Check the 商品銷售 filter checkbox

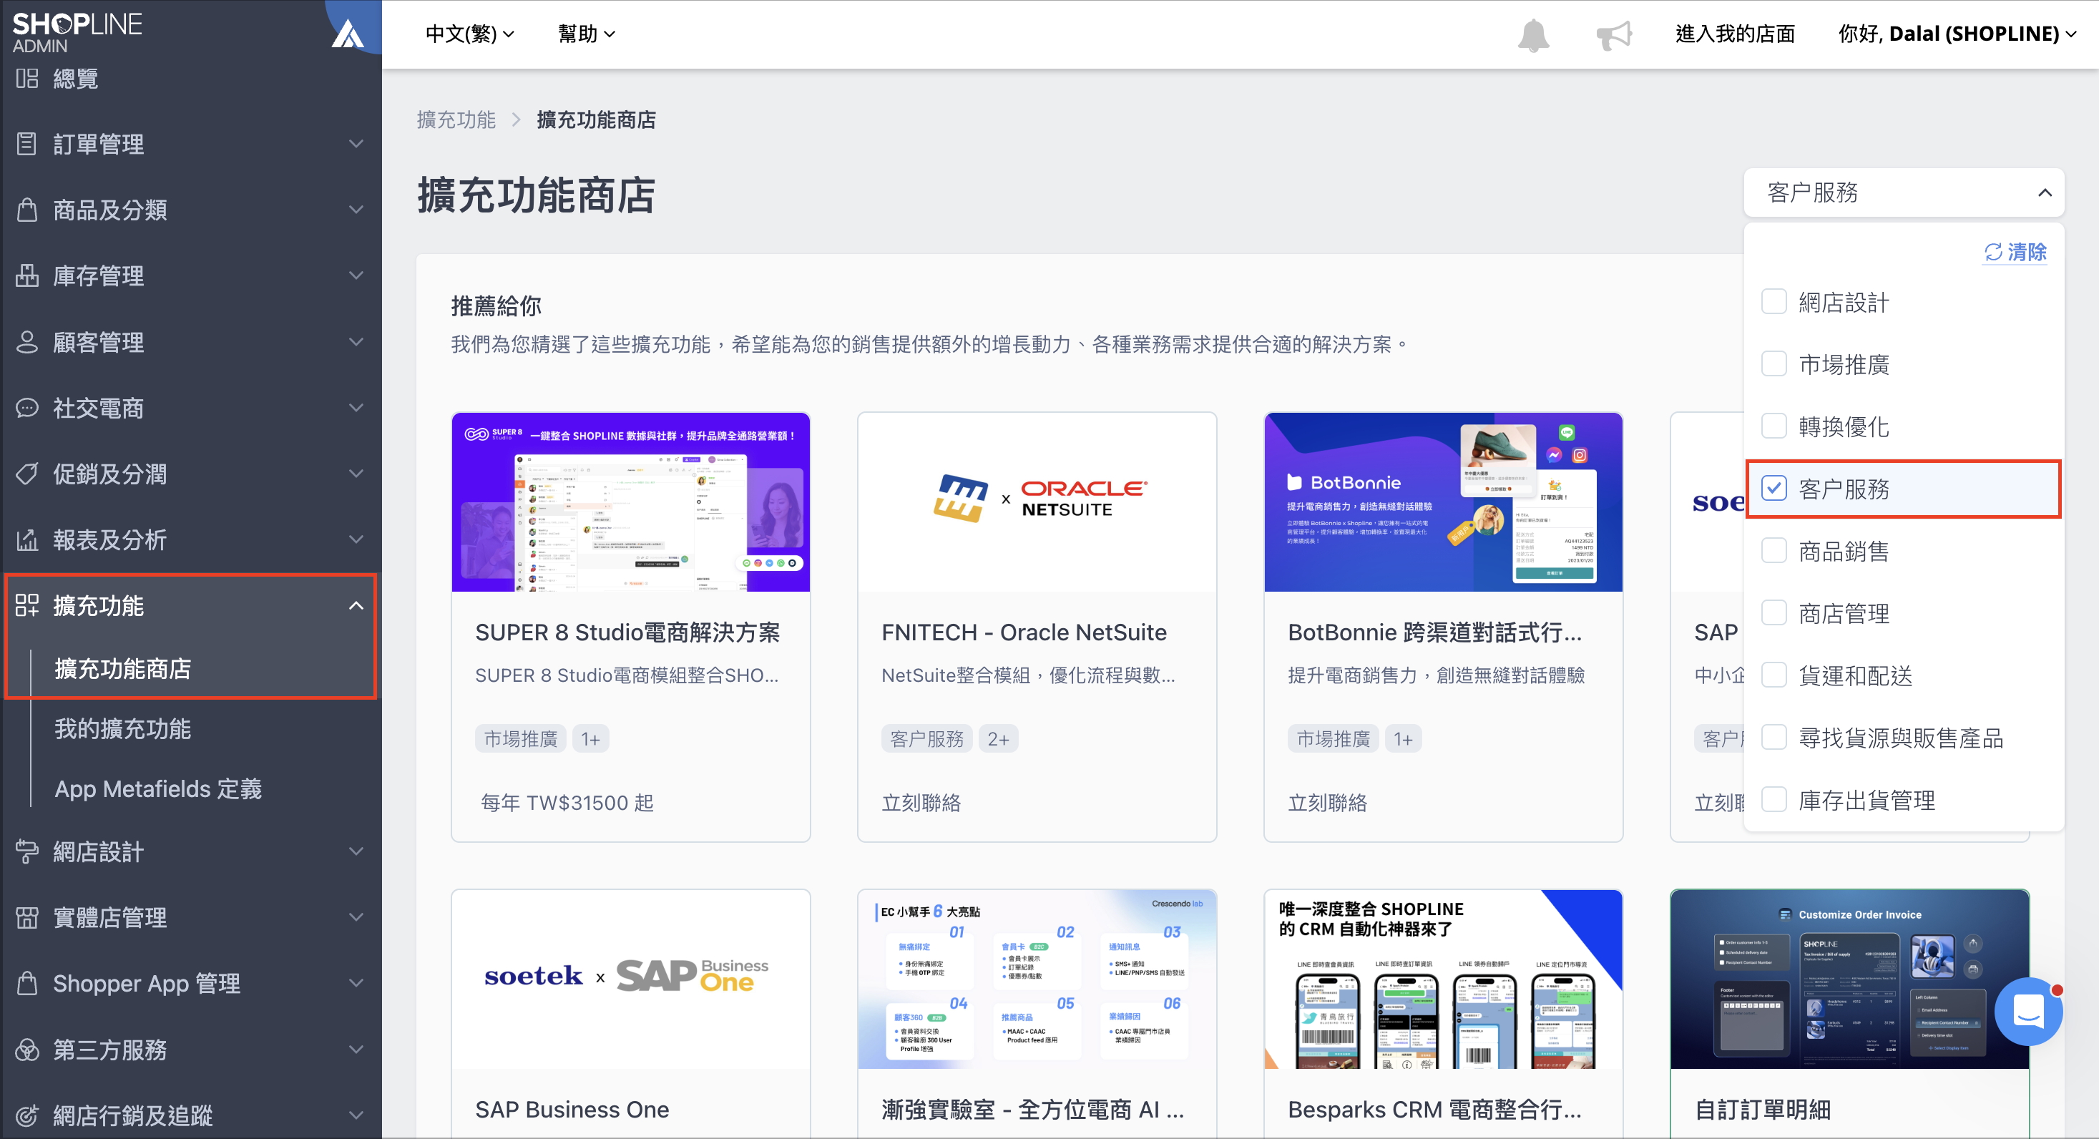1774,551
